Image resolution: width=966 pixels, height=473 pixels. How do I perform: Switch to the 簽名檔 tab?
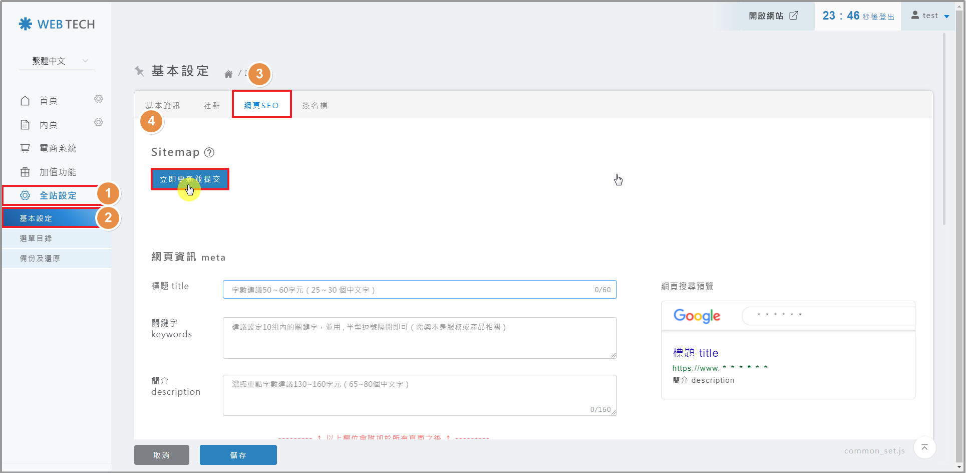[314, 106]
